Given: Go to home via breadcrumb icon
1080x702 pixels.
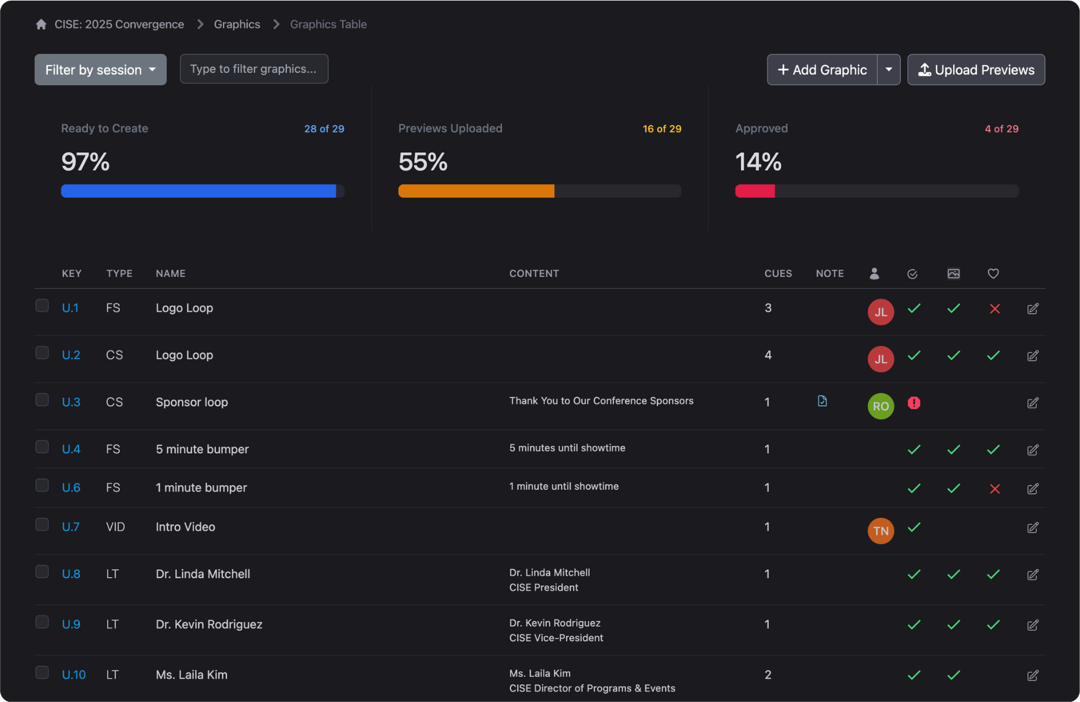Looking at the screenshot, I should tap(41, 24).
